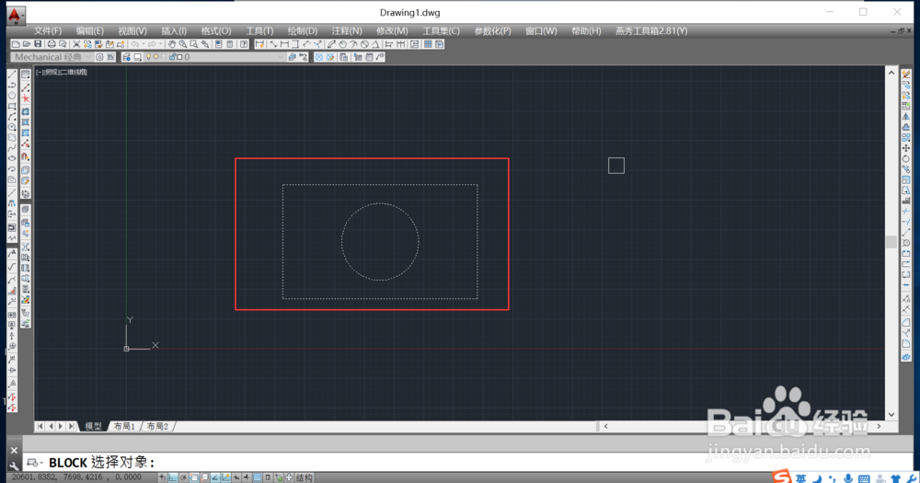This screenshot has height=483, width=920.
Task: Click the command line wrench customize icon
Action: click(14, 466)
